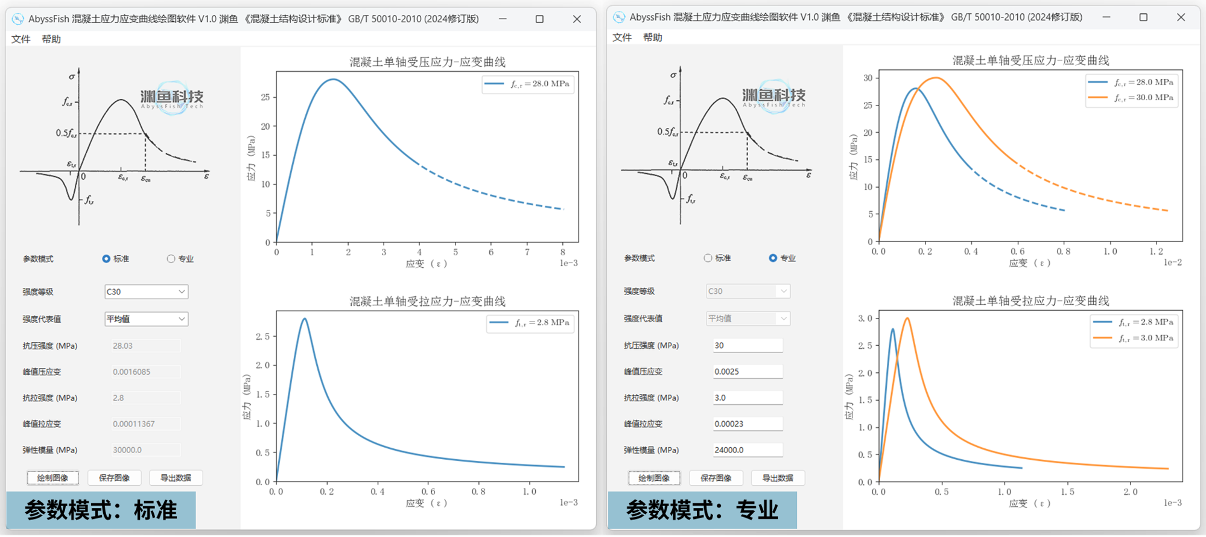The width and height of the screenshot is (1206, 537).
Task: Click the 保存图像 button in the right window
Action: (716, 478)
